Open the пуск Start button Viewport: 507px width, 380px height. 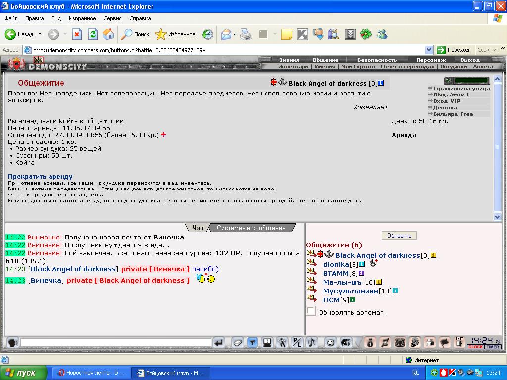point(23,373)
